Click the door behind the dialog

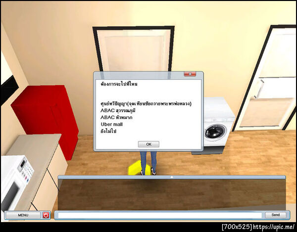(133, 49)
